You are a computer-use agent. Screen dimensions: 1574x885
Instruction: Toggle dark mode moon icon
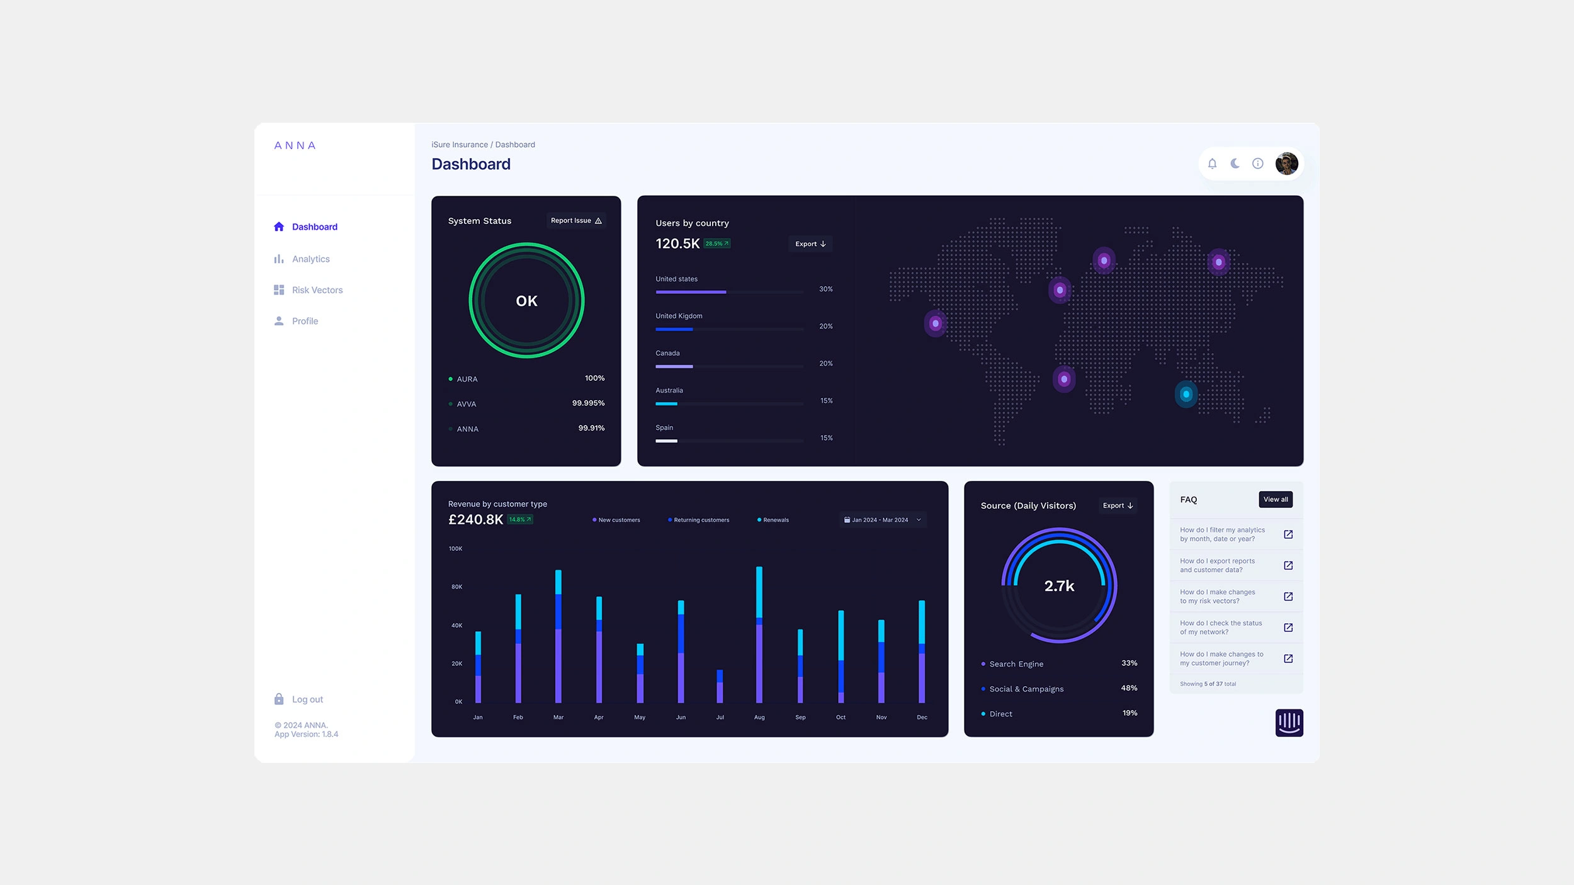tap(1235, 164)
